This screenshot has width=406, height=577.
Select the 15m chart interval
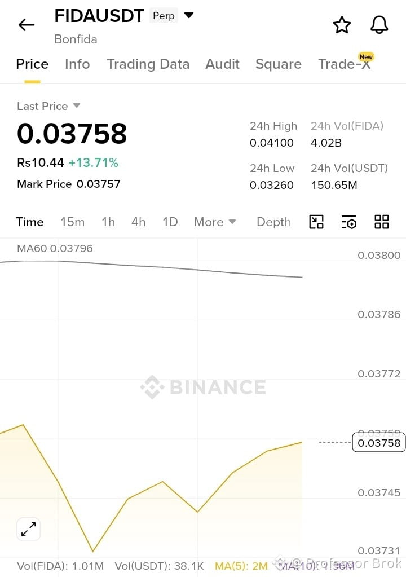[x=72, y=222]
